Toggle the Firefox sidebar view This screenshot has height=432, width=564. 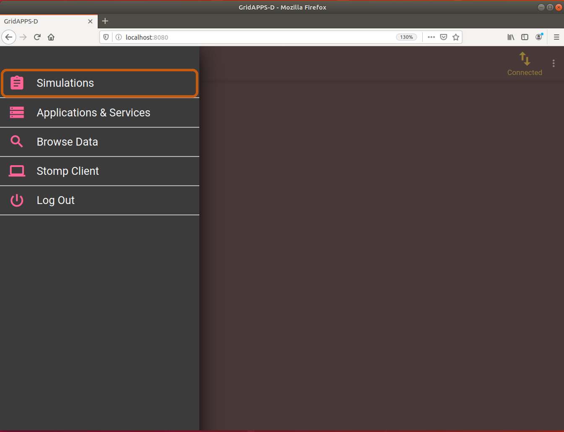525,37
